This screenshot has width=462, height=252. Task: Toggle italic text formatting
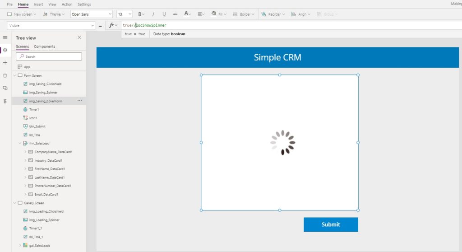click(x=153, y=14)
